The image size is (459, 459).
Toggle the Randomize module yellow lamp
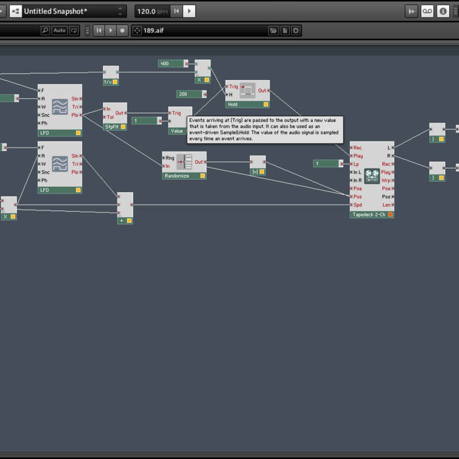click(202, 176)
